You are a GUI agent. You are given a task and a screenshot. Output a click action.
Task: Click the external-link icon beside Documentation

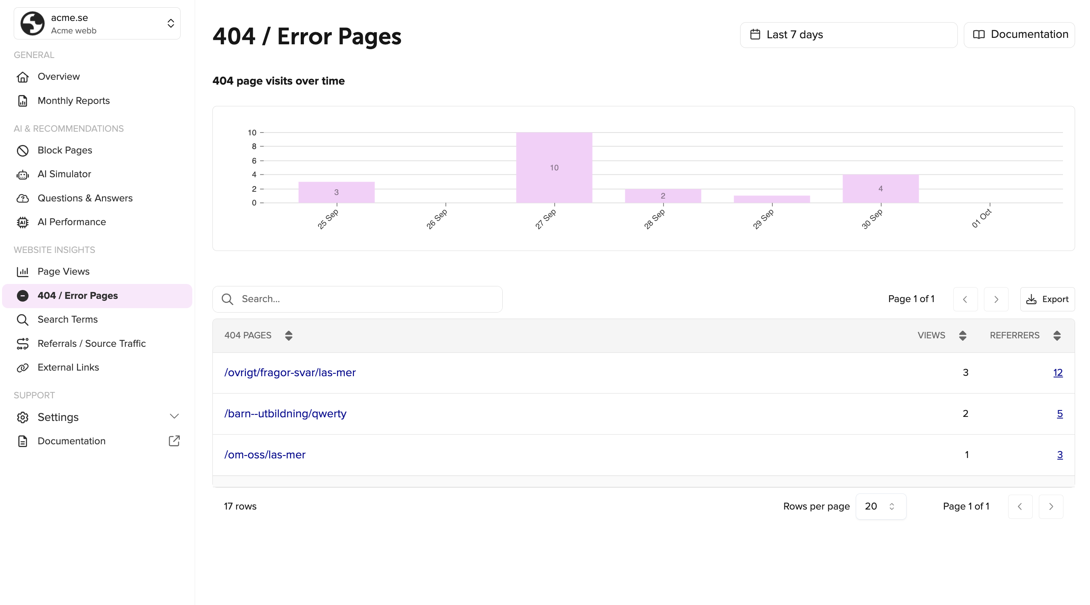pos(174,441)
